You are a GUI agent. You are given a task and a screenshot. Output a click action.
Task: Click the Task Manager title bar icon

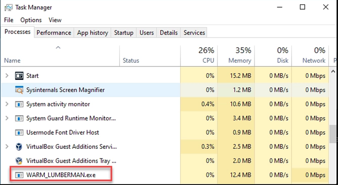coord(8,8)
